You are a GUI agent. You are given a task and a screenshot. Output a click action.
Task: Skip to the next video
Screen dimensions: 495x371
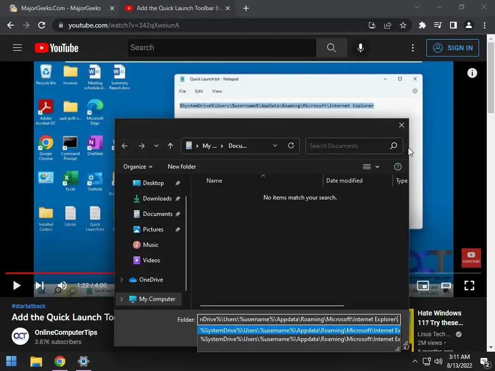point(40,285)
